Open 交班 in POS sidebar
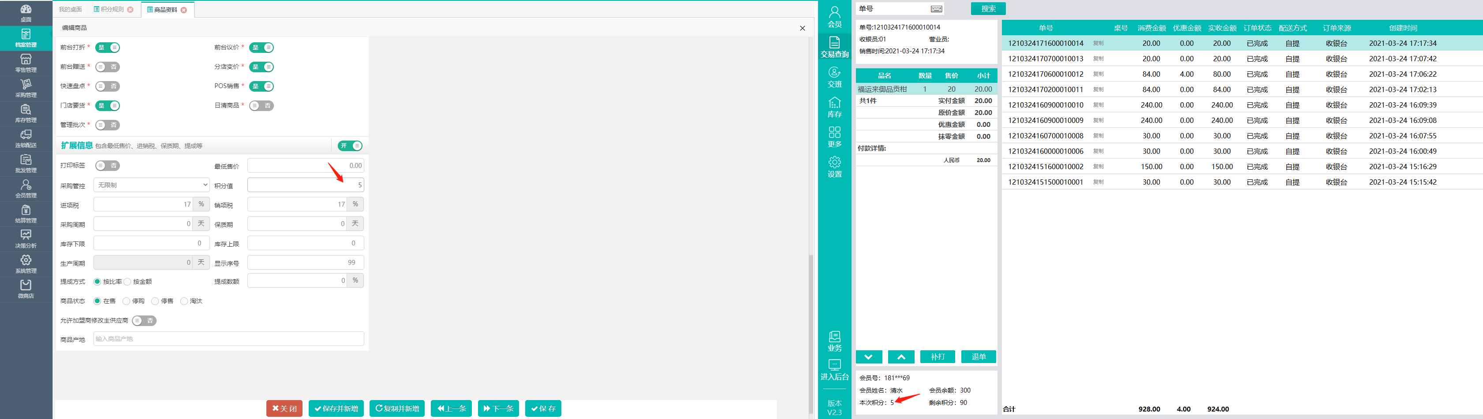Viewport: 1483px width, 419px height. point(834,77)
